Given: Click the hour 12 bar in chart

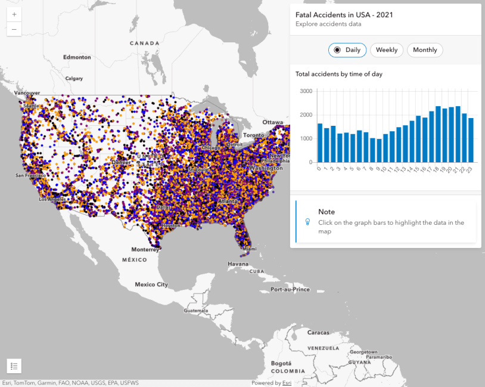Looking at the screenshot, I should click(x=399, y=145).
